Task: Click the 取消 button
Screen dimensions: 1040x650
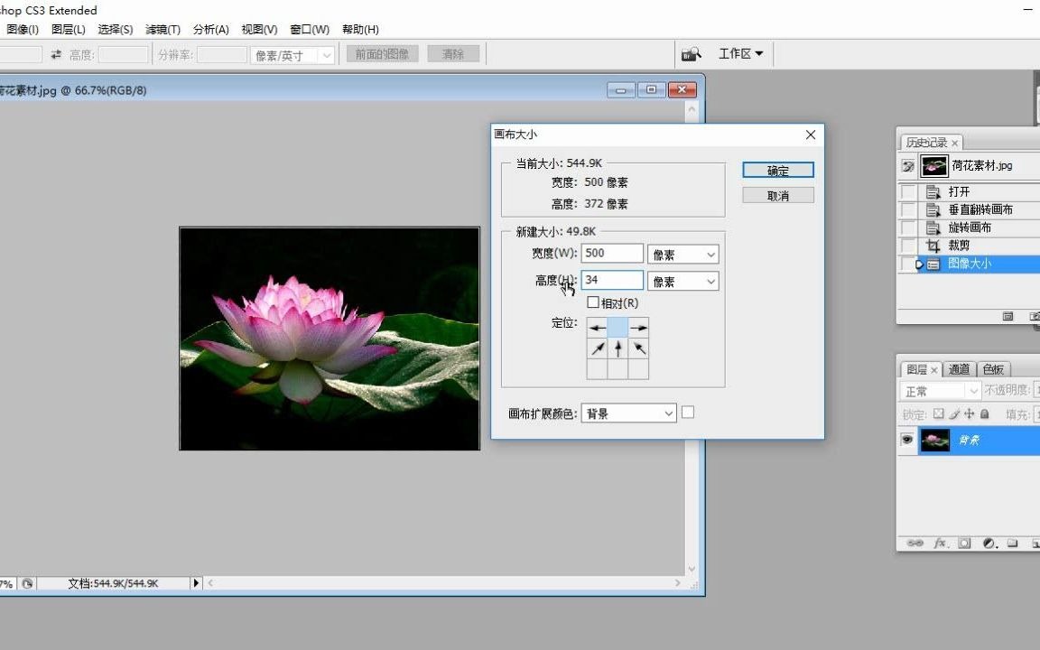Action: click(777, 194)
